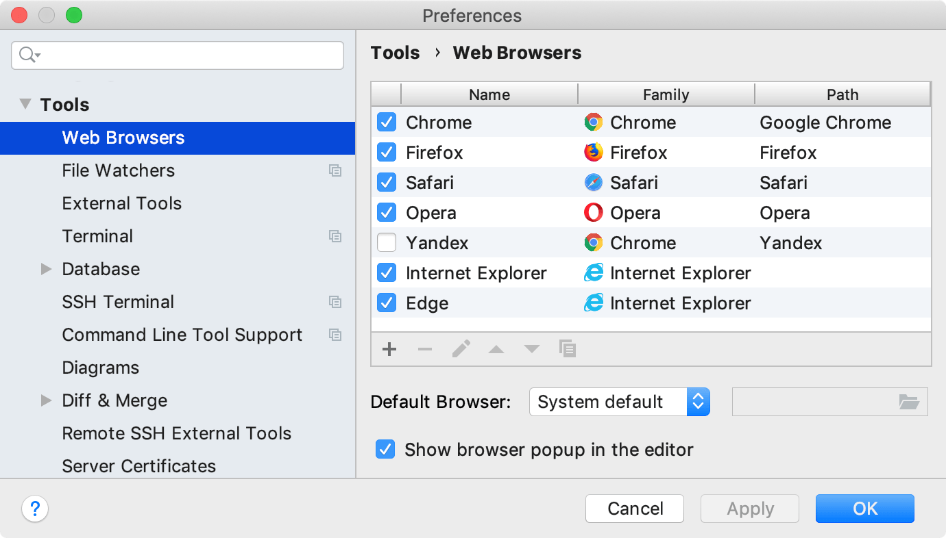This screenshot has width=946, height=538.
Task: Click the Add browser plus icon
Action: click(x=389, y=349)
